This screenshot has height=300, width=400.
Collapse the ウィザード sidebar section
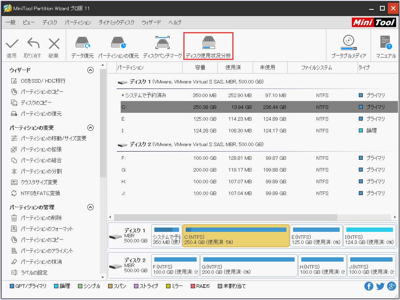click(90, 70)
